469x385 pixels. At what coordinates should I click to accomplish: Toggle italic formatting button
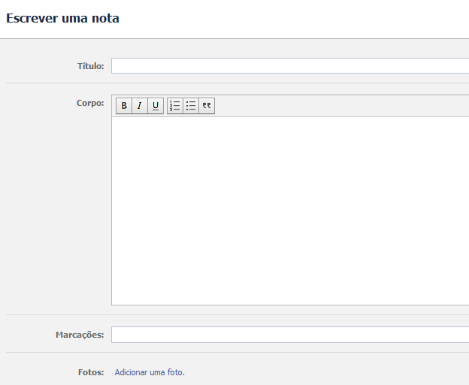tap(140, 106)
